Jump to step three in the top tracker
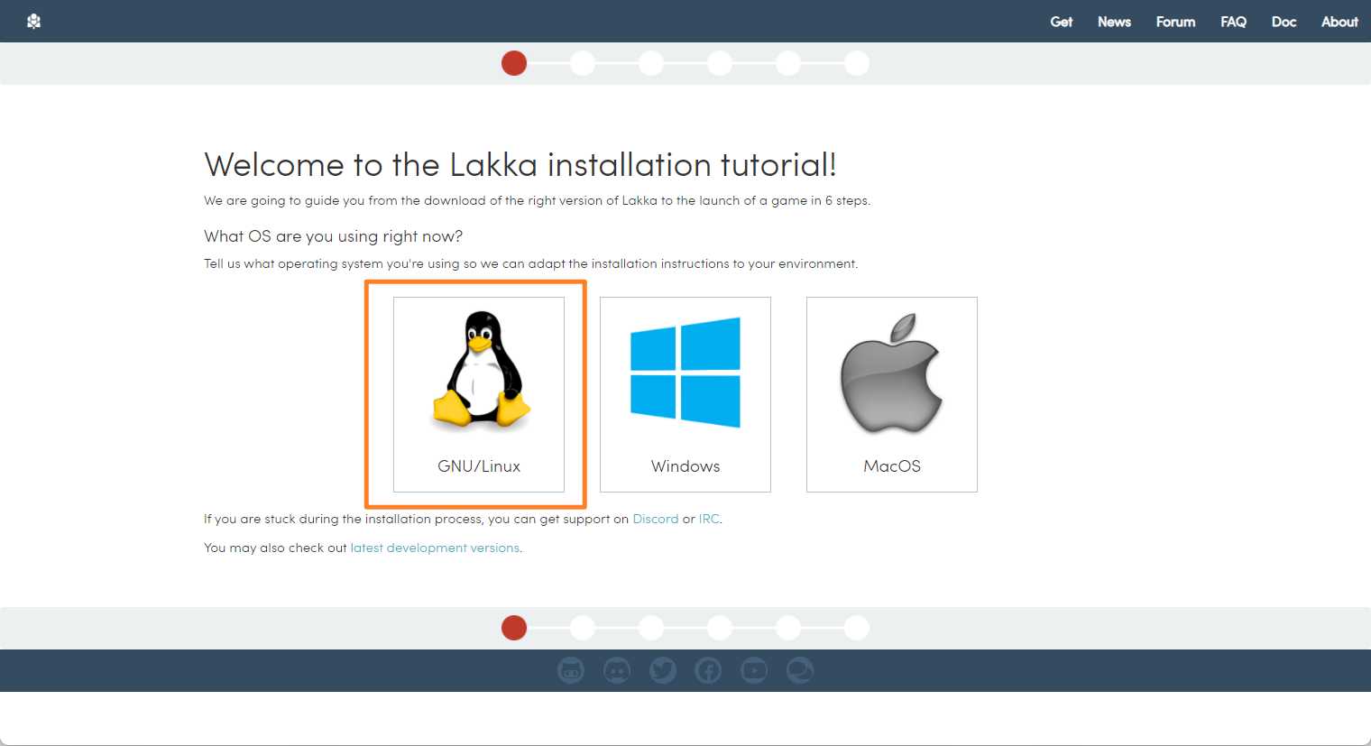Viewport: 1371px width, 746px height. click(651, 63)
